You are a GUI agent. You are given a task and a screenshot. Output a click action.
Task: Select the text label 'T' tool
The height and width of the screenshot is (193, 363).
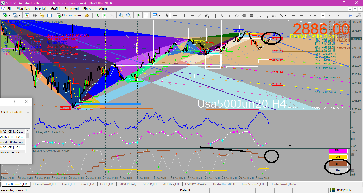click(x=229, y=15)
